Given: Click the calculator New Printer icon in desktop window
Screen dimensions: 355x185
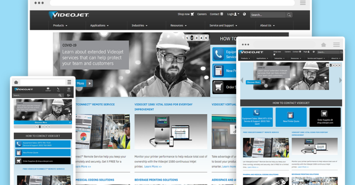Looking at the screenshot, I should click(218, 71).
